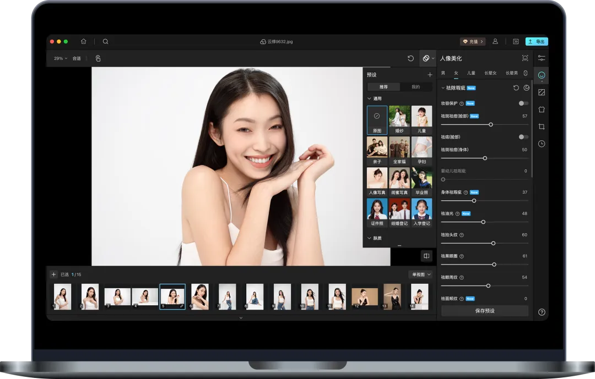Screen dimensions: 595x379
Task: Open the 29% zoom level dropdown
Action: pos(60,58)
